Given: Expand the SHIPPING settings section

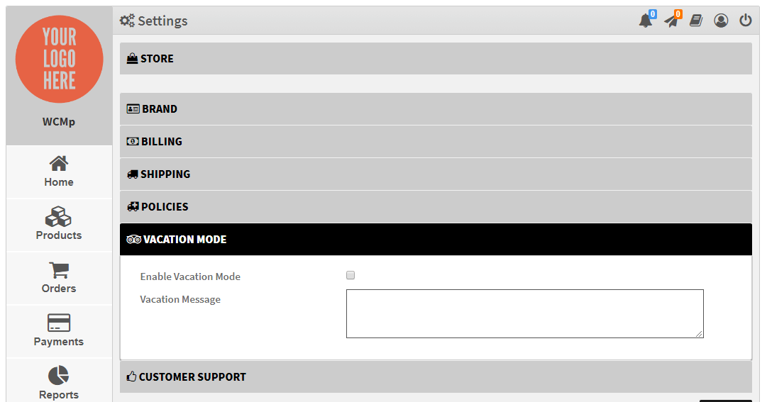Looking at the screenshot, I should pos(436,174).
